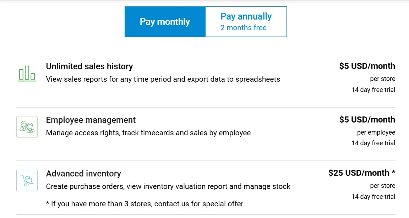Switch to Pay annually billing
The height and width of the screenshot is (218, 409).
click(x=246, y=22)
